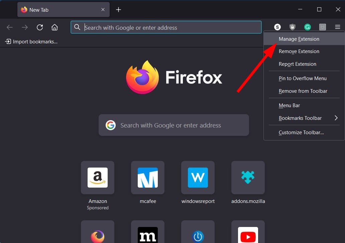Minimize the Firefox window
This screenshot has height=243, width=345.
coord(300,9)
